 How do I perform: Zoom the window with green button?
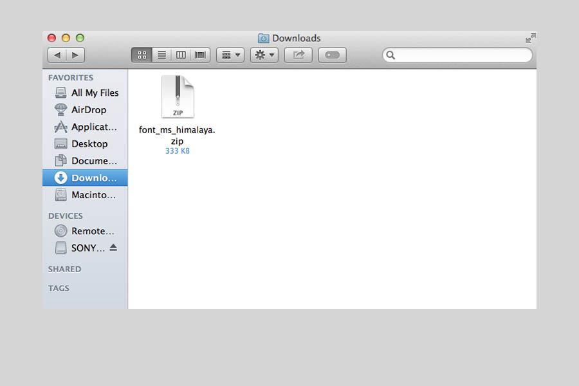pyautogui.click(x=80, y=38)
